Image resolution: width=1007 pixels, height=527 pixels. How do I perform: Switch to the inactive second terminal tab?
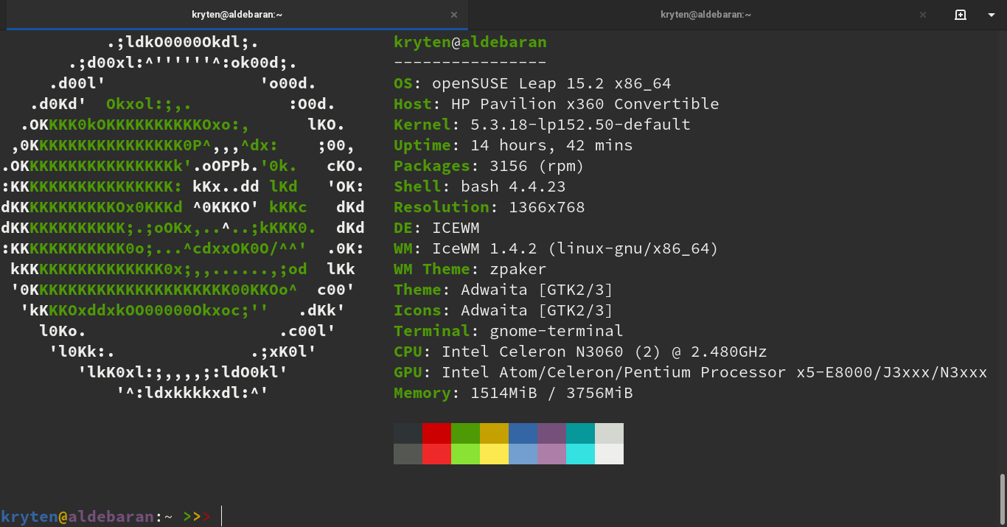(705, 15)
